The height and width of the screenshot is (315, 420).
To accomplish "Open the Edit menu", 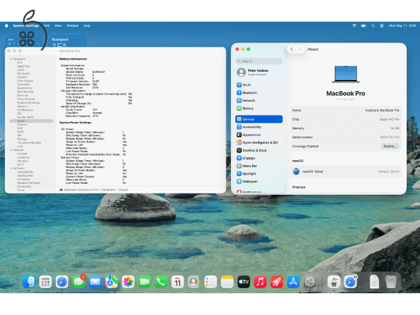I will [47, 26].
